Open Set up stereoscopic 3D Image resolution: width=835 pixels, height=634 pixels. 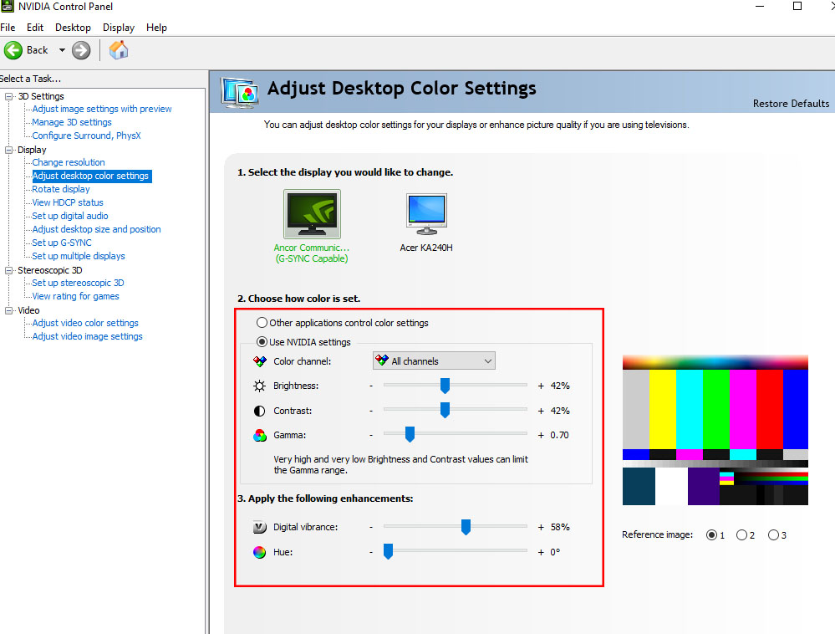click(x=79, y=283)
